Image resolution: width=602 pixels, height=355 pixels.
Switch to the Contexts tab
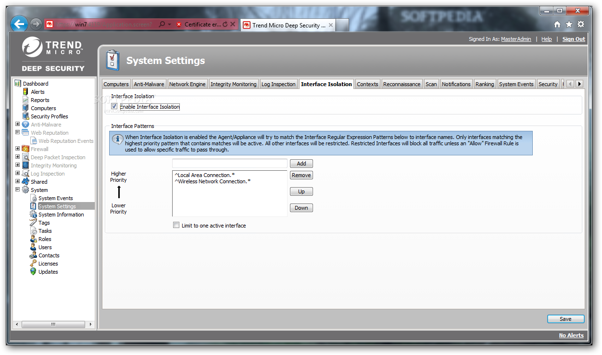pos(367,84)
